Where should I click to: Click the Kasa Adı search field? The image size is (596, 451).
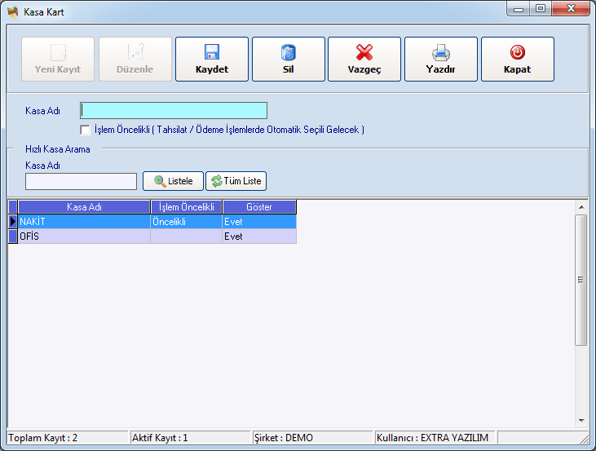point(81,181)
